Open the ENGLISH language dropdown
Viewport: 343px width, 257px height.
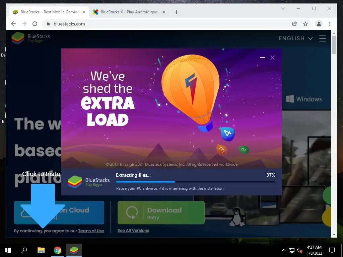click(x=295, y=38)
